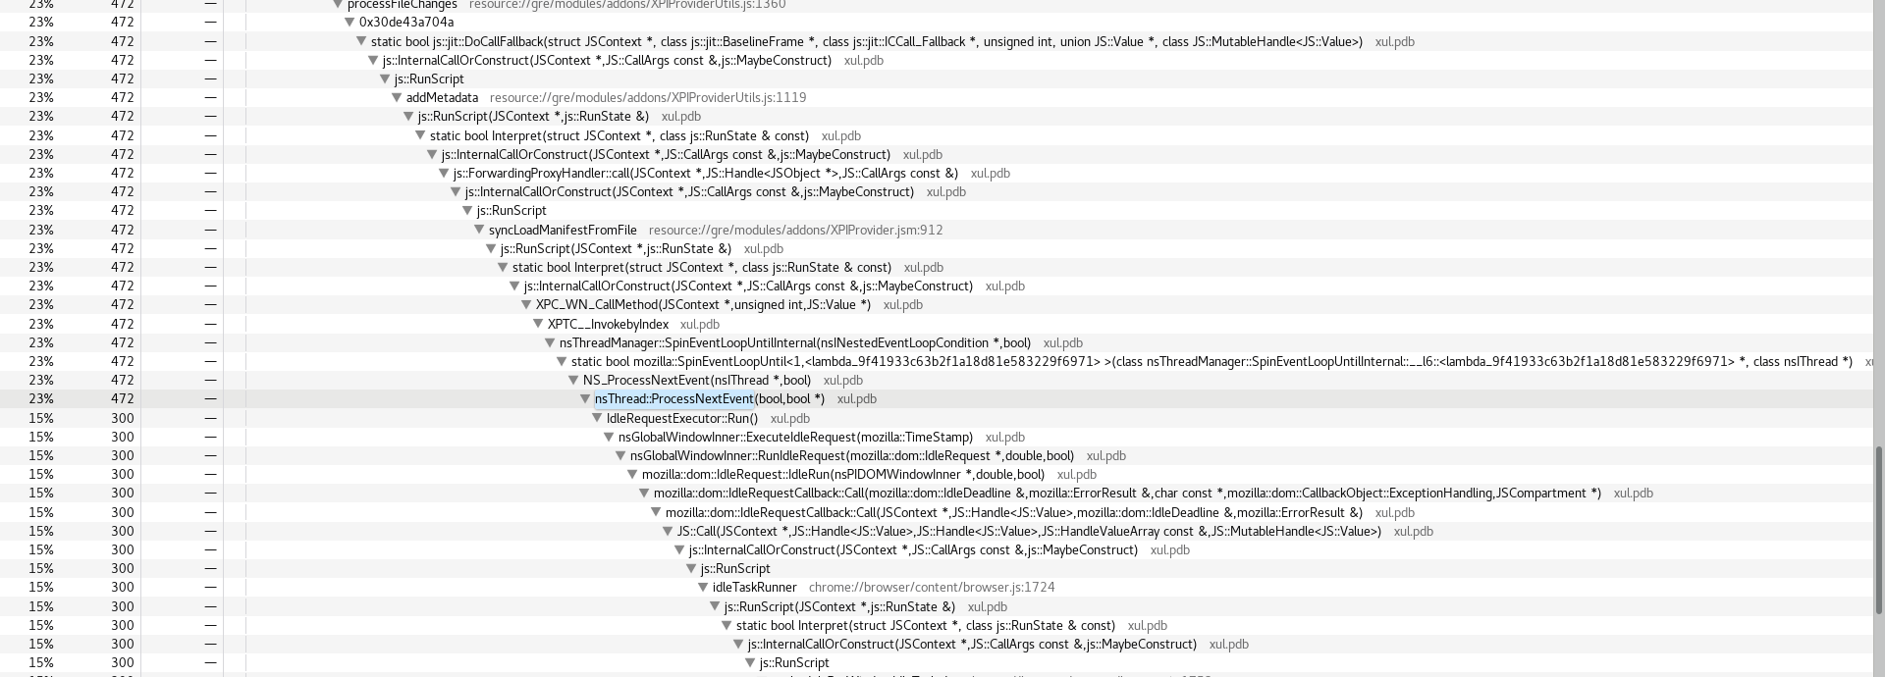Select NS_ProcessNextEvent(nsIThread *,bool) row
Screen dimensions: 1885x677
936,380
